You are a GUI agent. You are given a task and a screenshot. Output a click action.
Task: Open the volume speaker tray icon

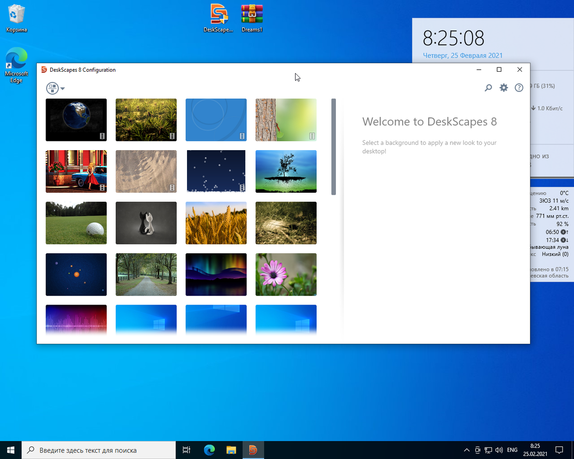coord(499,450)
